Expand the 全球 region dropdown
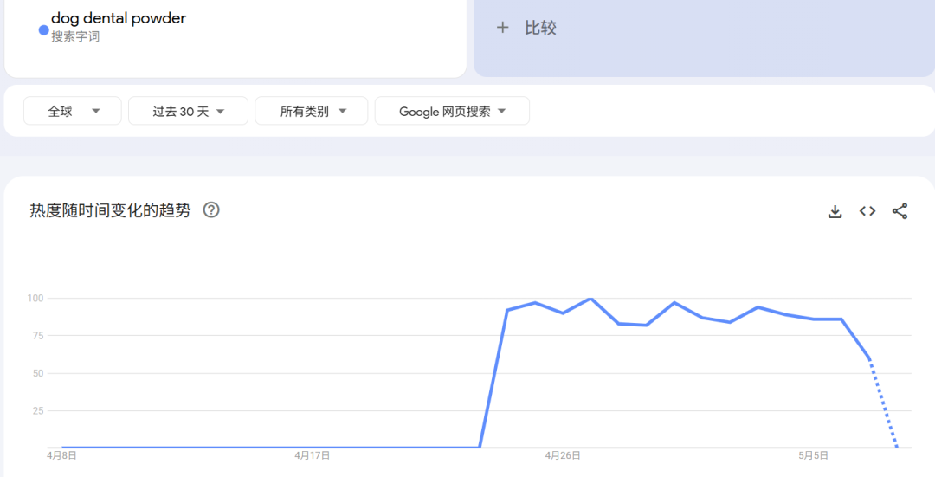The height and width of the screenshot is (477, 935). 73,111
